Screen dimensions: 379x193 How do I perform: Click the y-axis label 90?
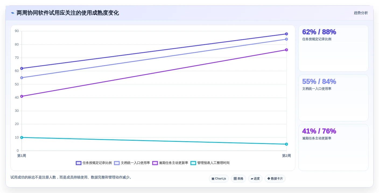click(x=17, y=31)
